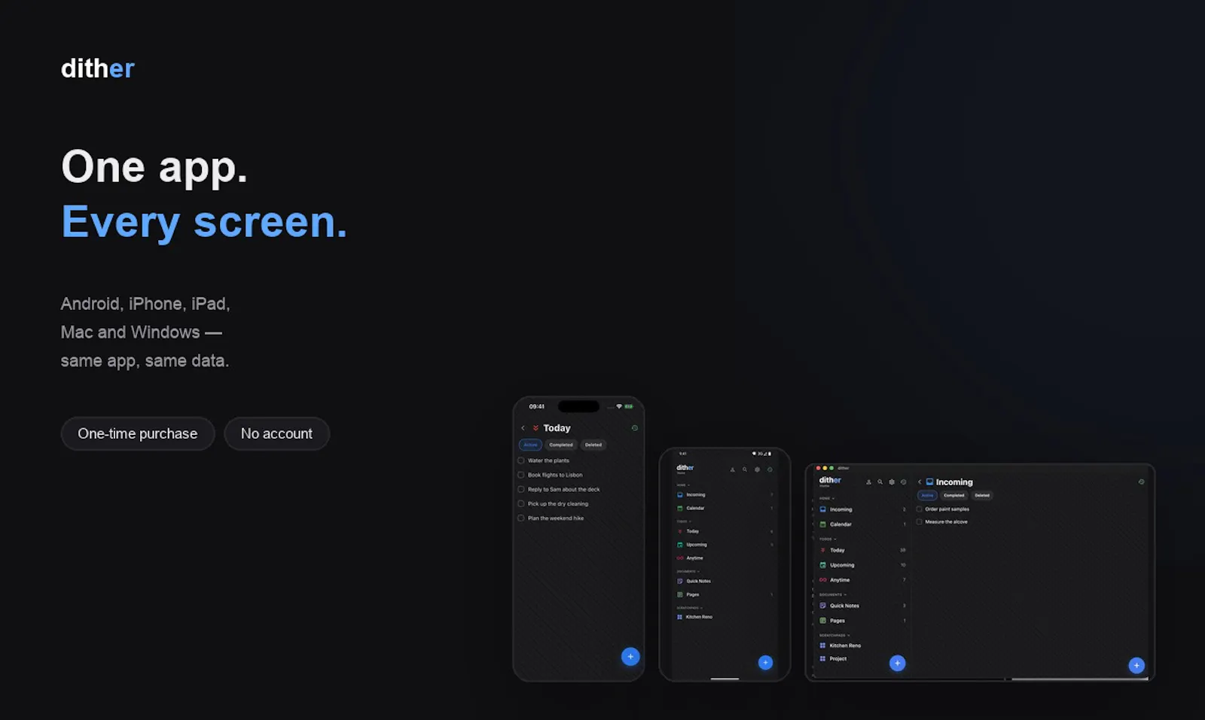Collapse the Scratchpads section in the desktop sidebar
The image size is (1205, 720).
pos(834,635)
